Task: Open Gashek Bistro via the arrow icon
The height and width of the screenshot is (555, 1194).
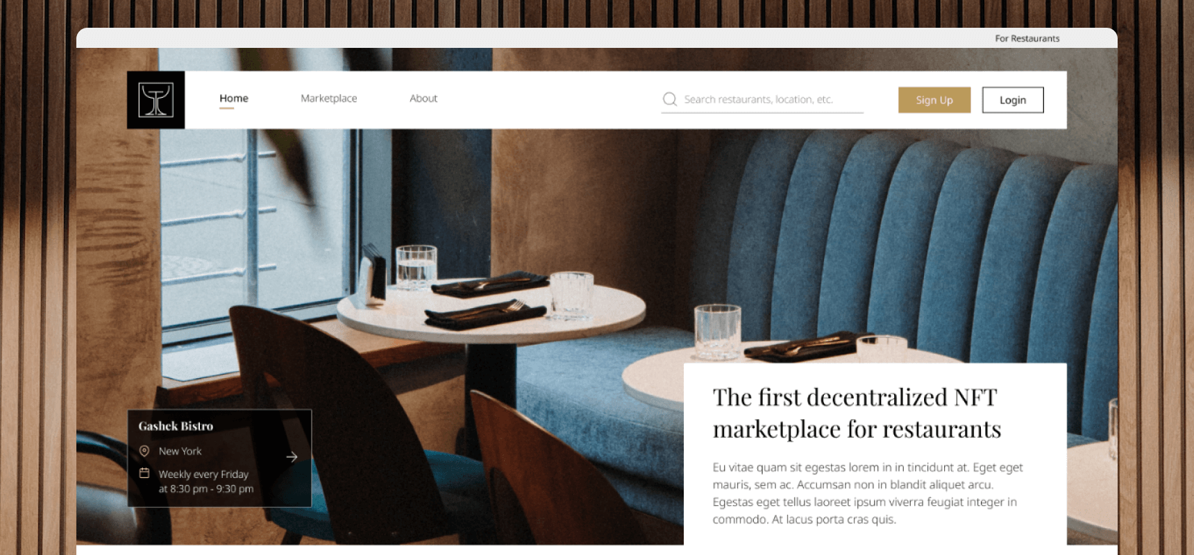Action: 292,456
